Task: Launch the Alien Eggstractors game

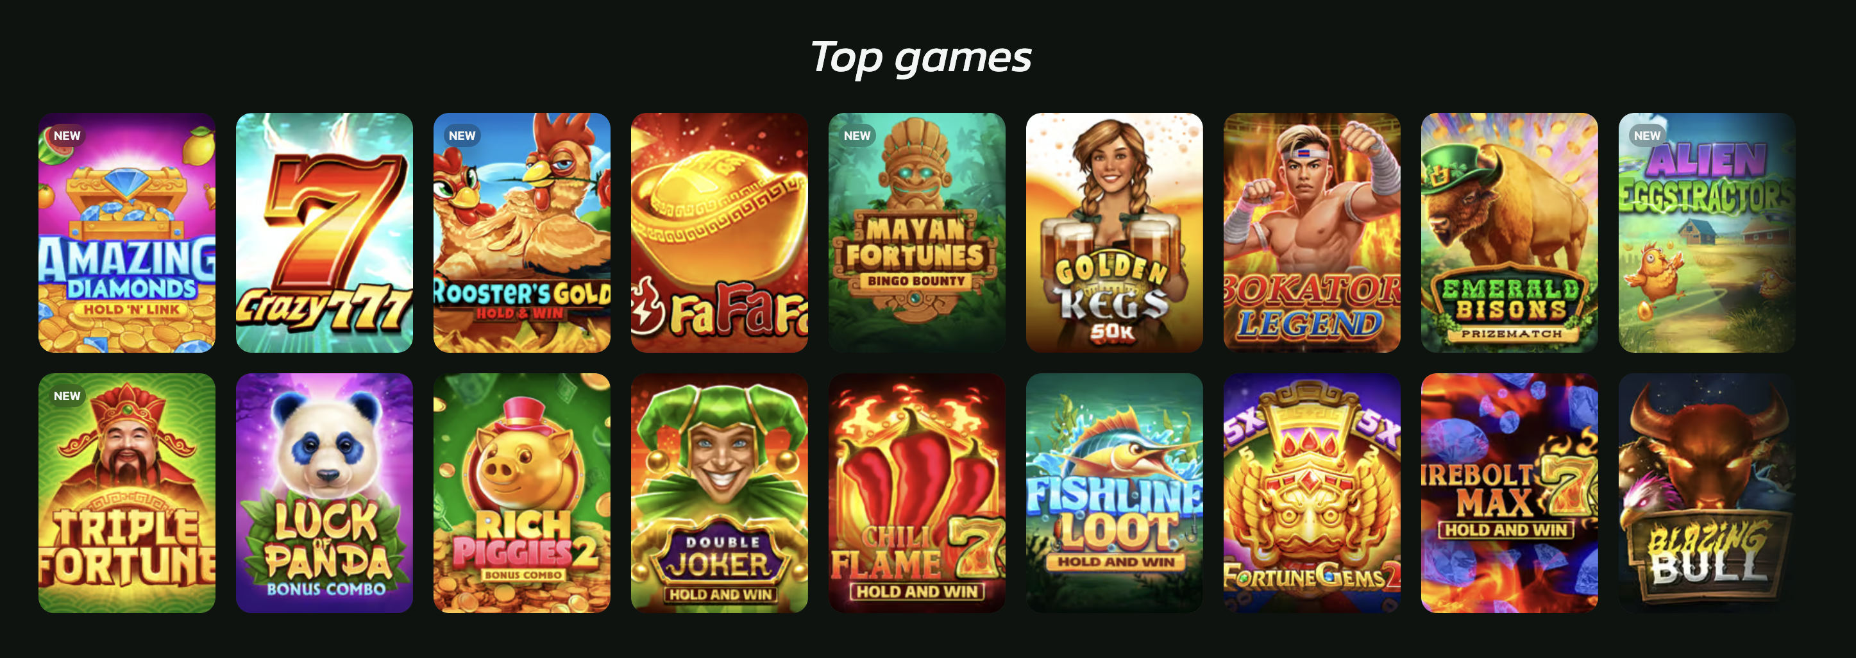Action: [1706, 233]
